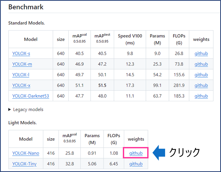
Task: Click the 47.2 mAP test cell of YOLOX-m
Action: (102, 64)
